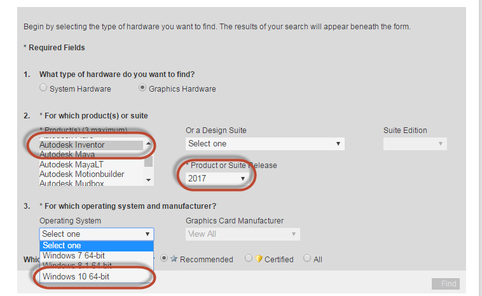Open the Design Suite dropdown
Screen dimensions: 482x296
point(265,144)
